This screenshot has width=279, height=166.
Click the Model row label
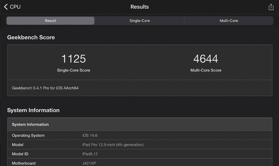click(x=18, y=145)
